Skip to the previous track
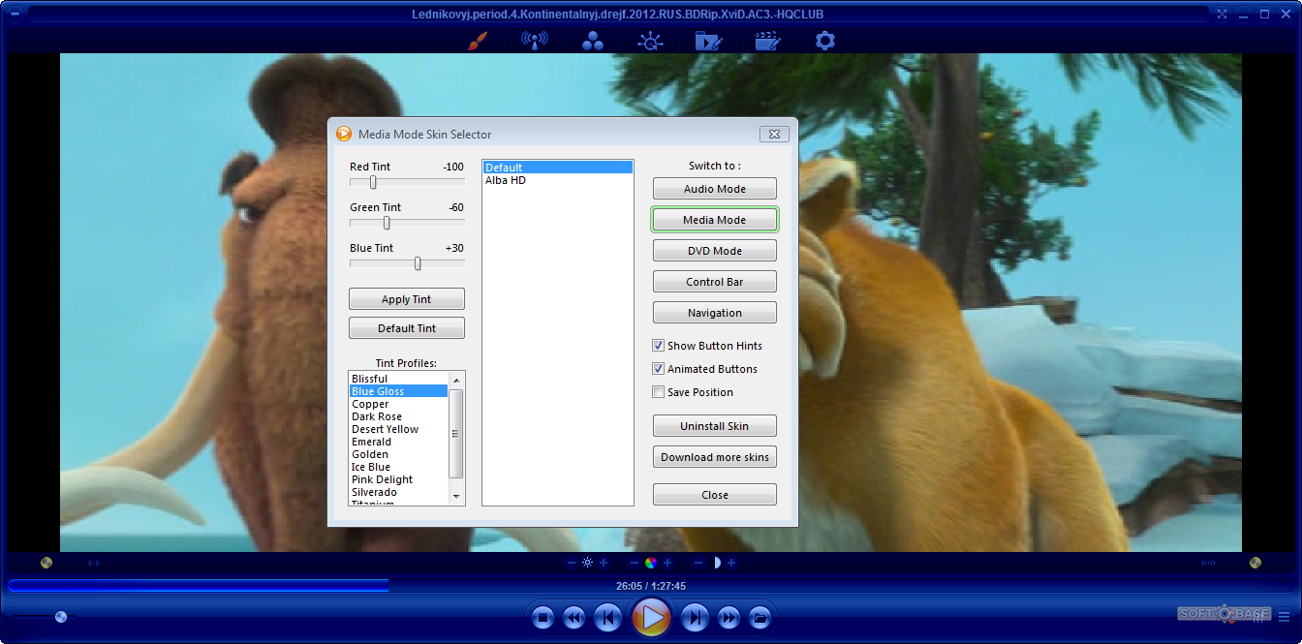 [607, 617]
